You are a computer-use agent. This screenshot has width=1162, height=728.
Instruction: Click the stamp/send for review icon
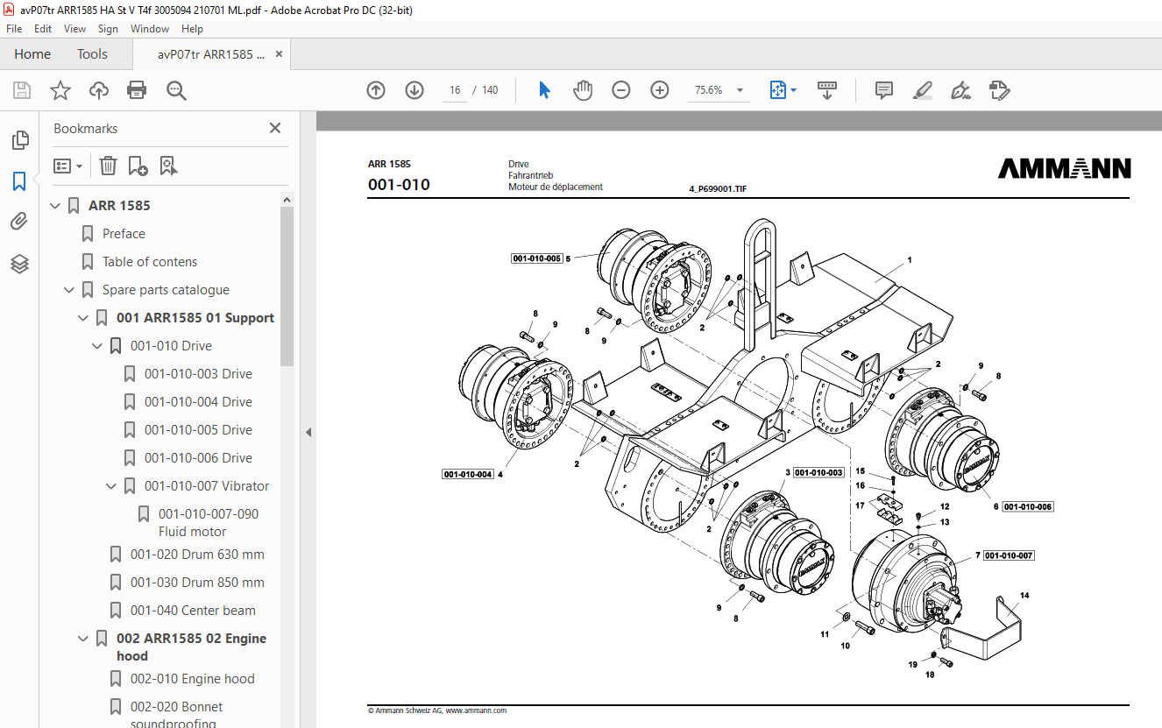999,90
